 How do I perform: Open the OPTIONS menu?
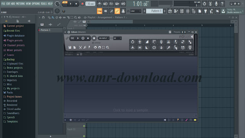click(36, 3)
